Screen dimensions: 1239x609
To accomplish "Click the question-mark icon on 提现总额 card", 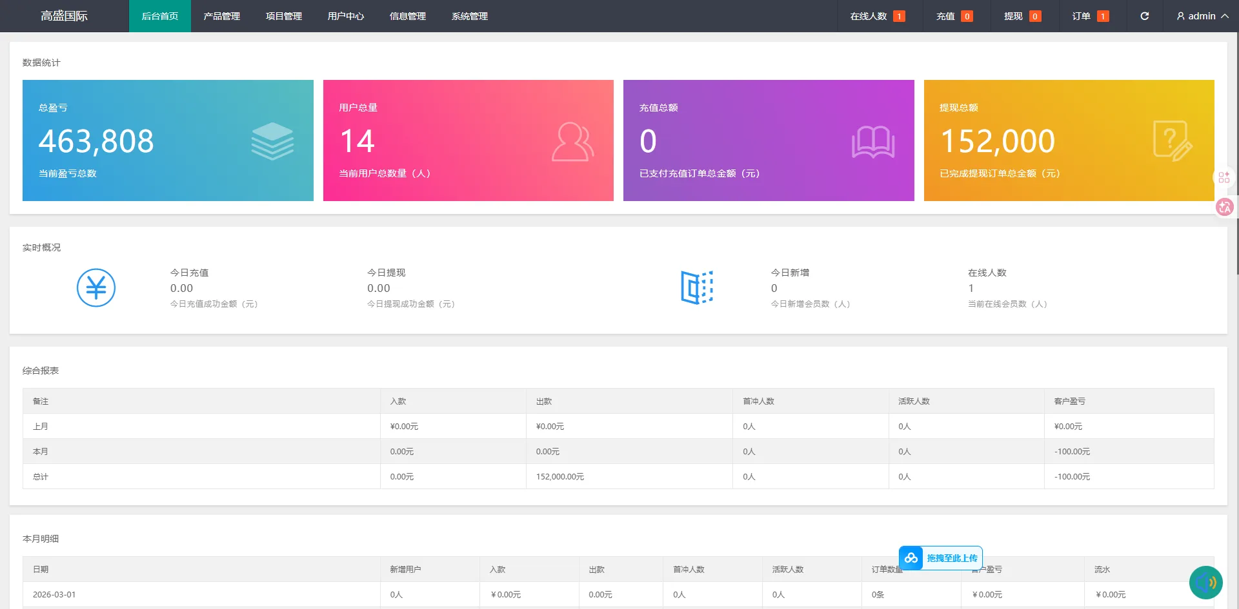I will (1172, 140).
